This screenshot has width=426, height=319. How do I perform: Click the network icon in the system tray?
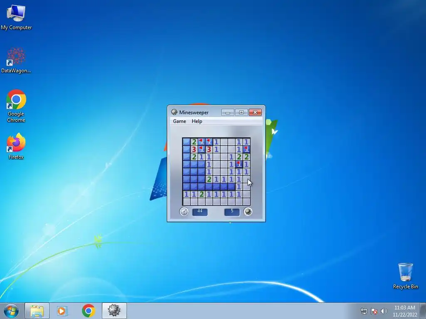click(x=364, y=311)
